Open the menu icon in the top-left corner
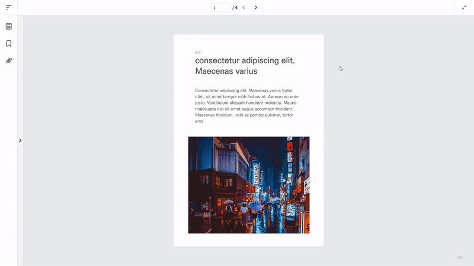This screenshot has width=474, height=266. click(x=9, y=8)
